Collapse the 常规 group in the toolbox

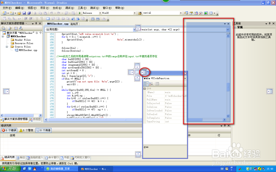235,27
